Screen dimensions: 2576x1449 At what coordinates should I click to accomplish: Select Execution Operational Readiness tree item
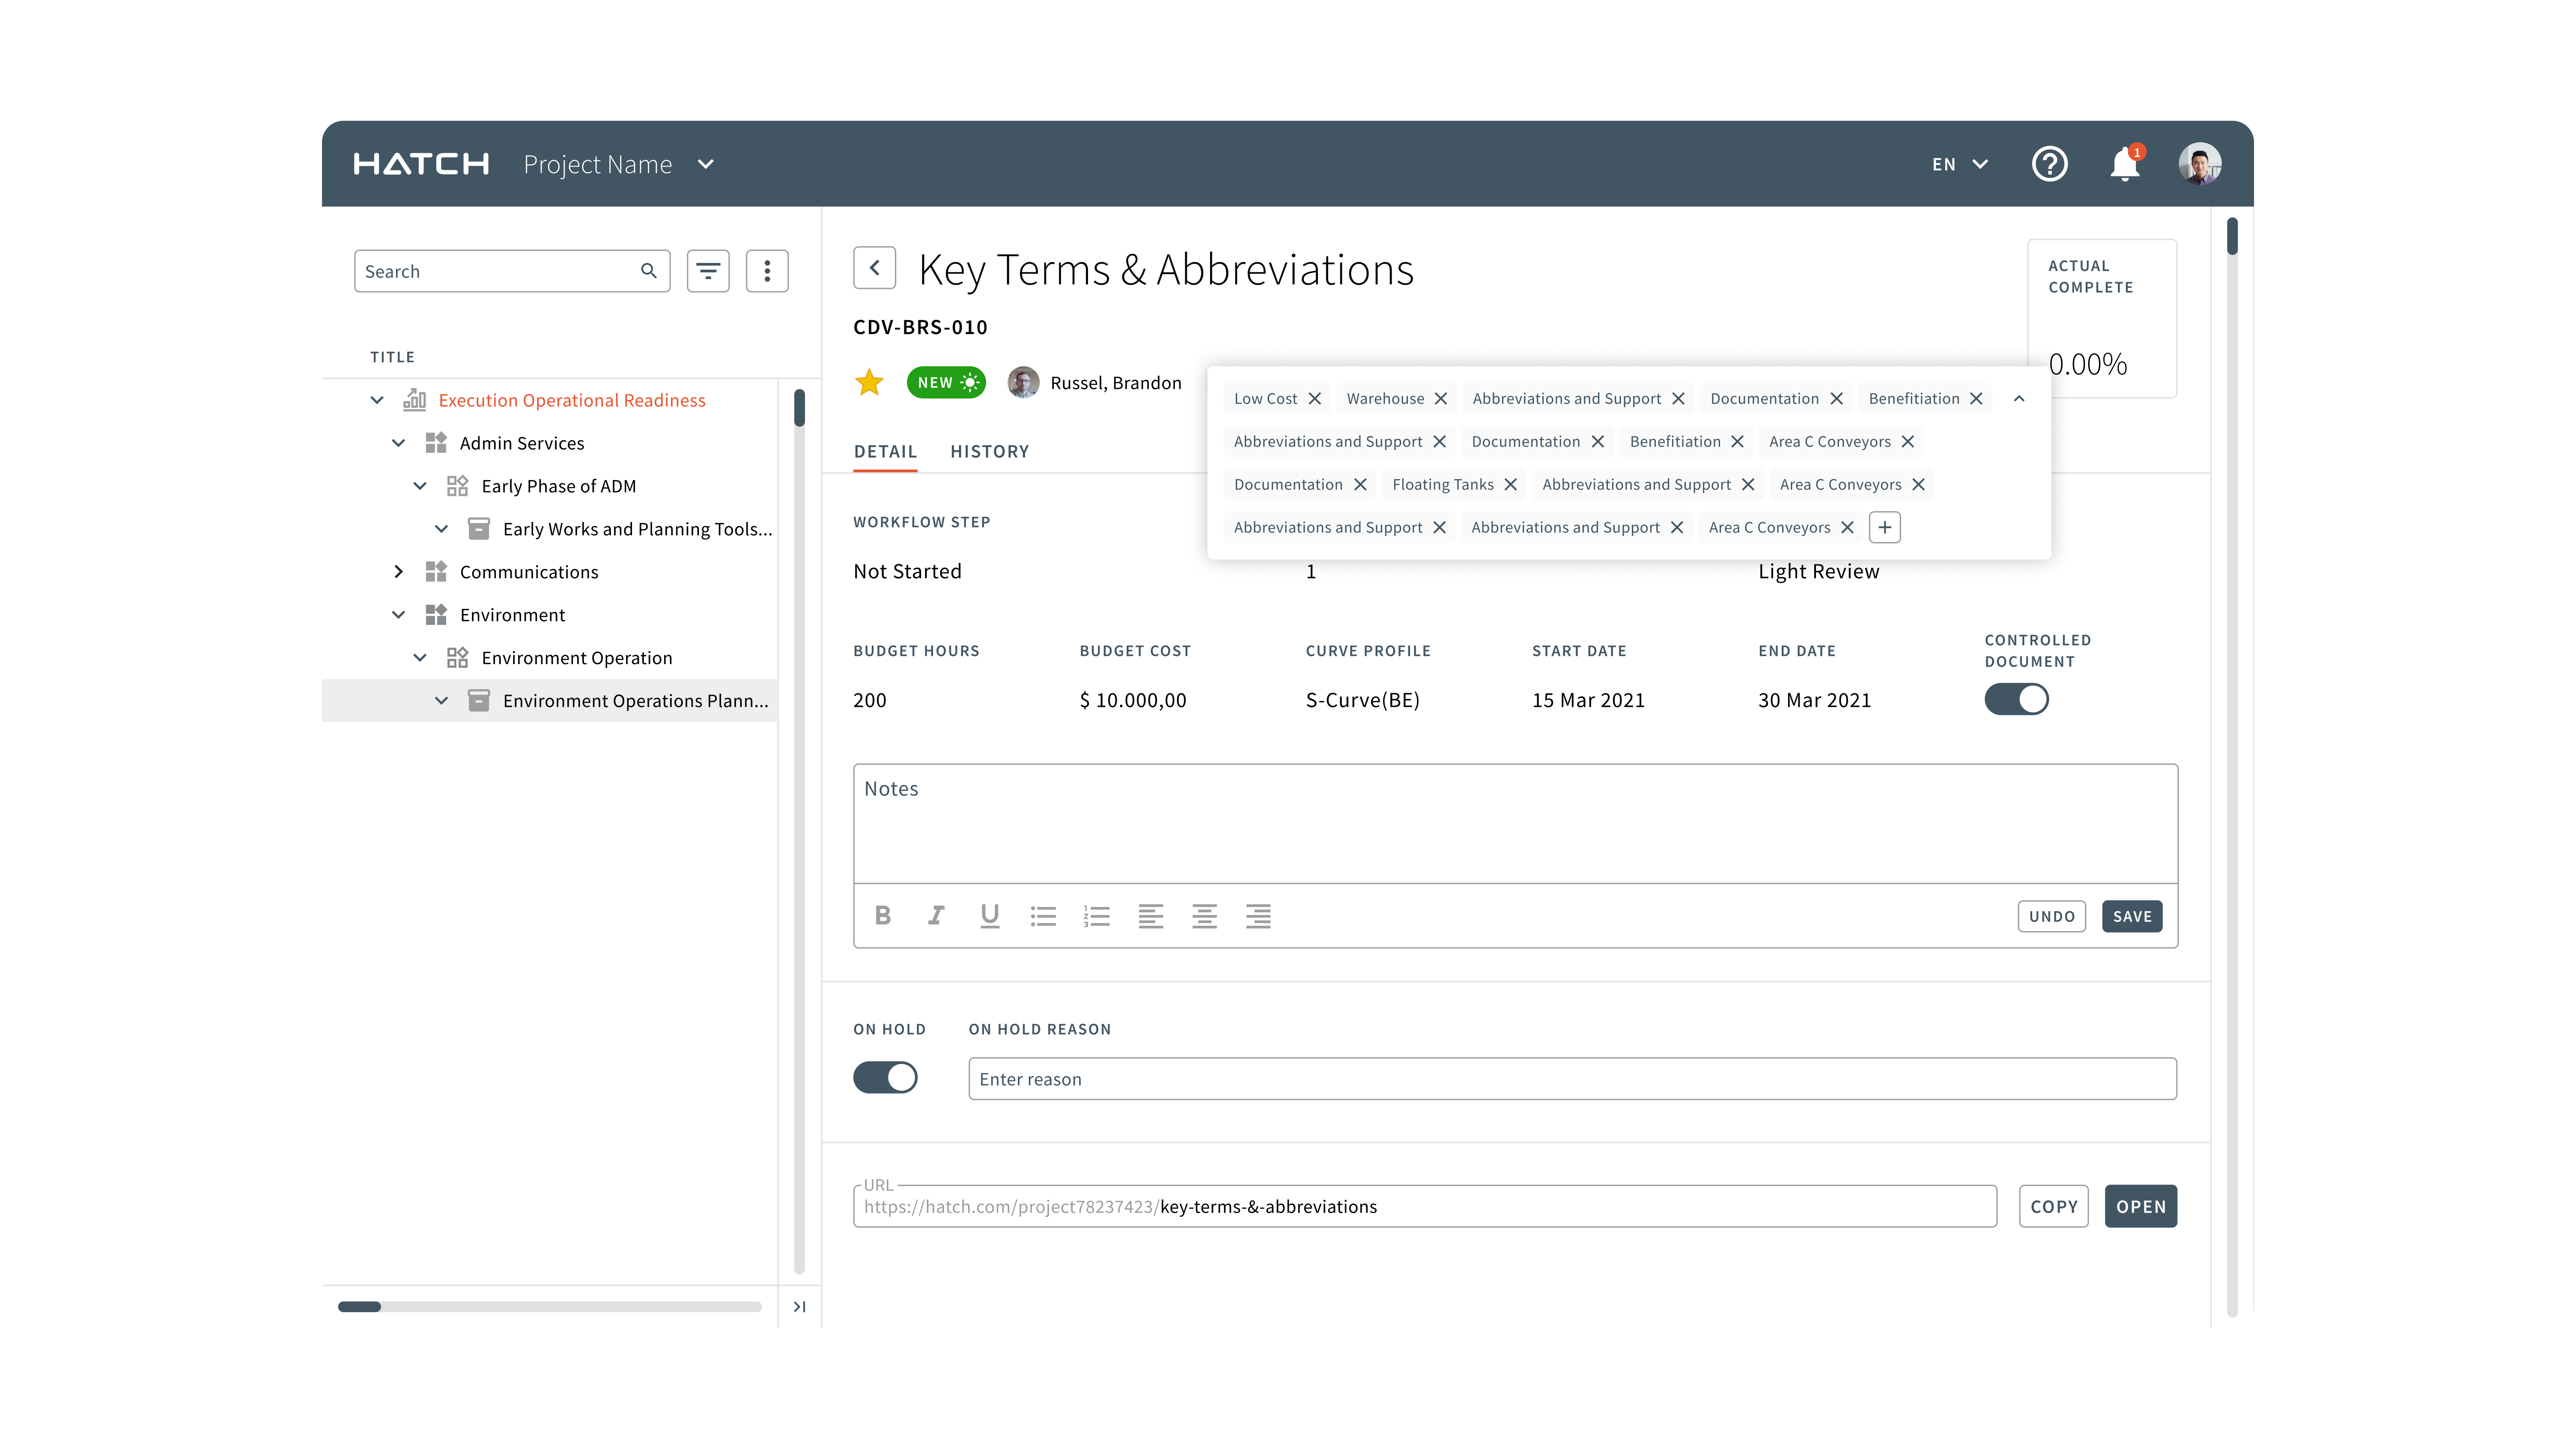point(571,400)
